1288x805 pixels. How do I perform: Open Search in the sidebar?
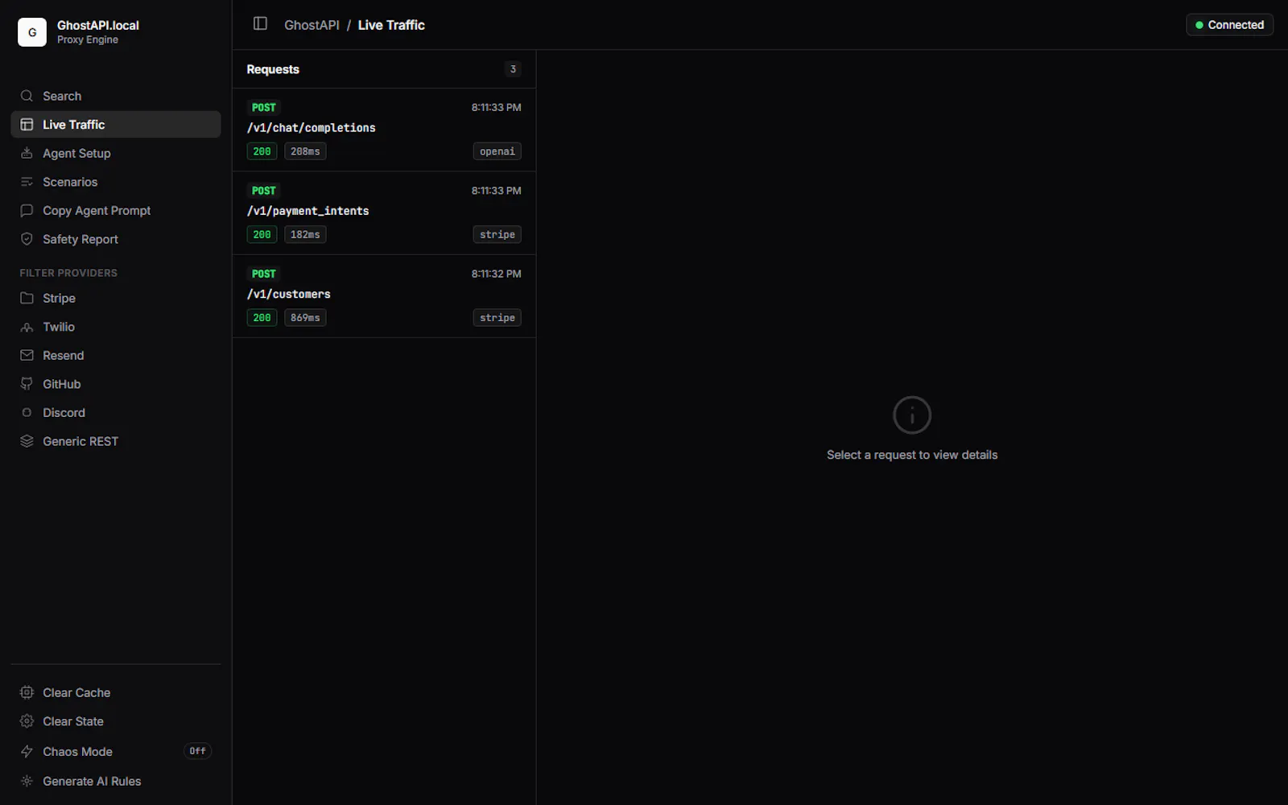click(x=116, y=96)
